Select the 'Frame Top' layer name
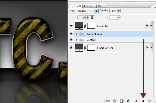Image resolution: width=156 pixels, height=103 pixels. tap(103, 26)
